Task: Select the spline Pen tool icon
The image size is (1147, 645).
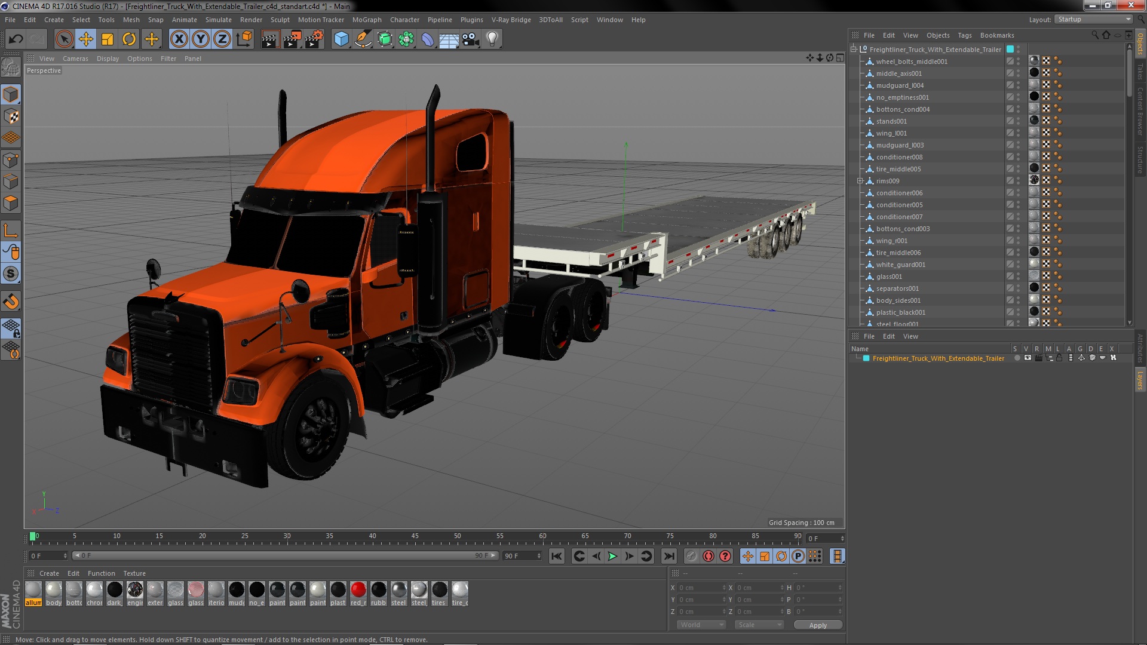Action: (363, 39)
